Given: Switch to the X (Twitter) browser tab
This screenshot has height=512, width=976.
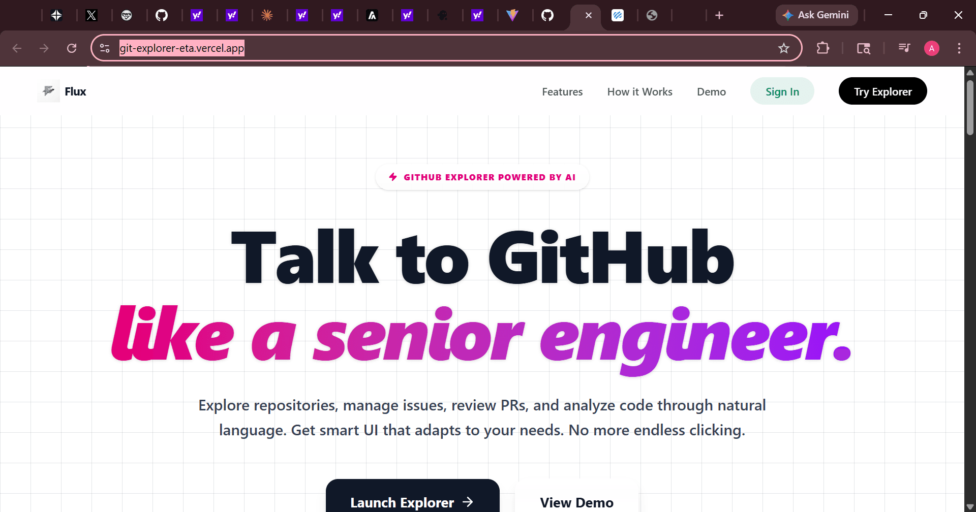Looking at the screenshot, I should click(x=91, y=15).
